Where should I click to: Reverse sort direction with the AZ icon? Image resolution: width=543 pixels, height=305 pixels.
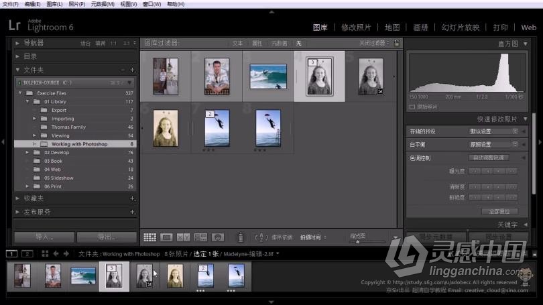tap(261, 237)
